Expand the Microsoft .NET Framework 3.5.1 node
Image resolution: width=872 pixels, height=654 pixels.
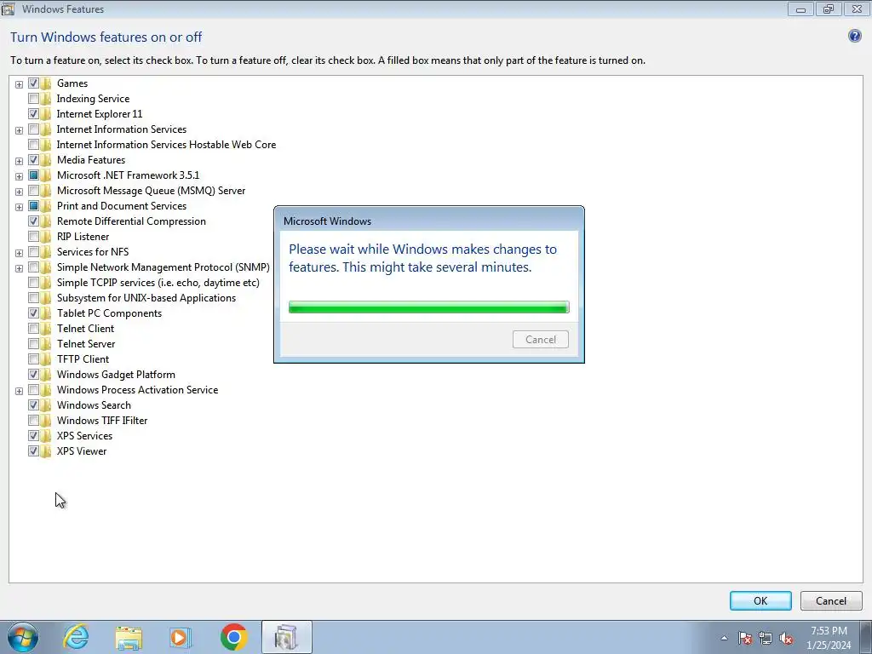(19, 176)
